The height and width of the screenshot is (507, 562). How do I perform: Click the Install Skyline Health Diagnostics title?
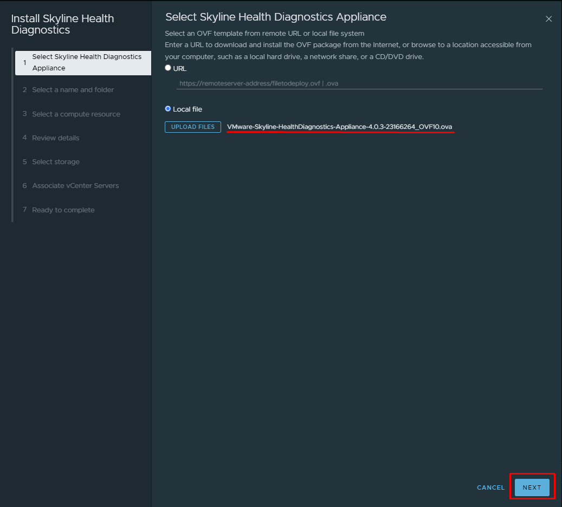(x=63, y=24)
